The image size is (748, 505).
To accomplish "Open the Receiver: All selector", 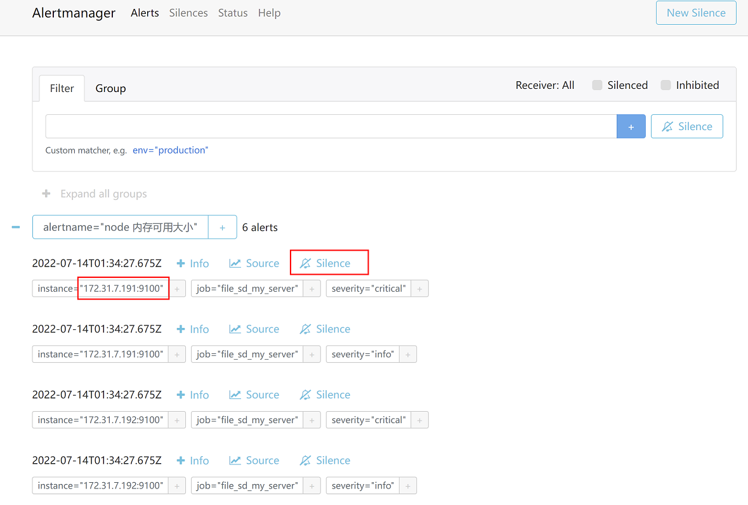I will tap(544, 85).
